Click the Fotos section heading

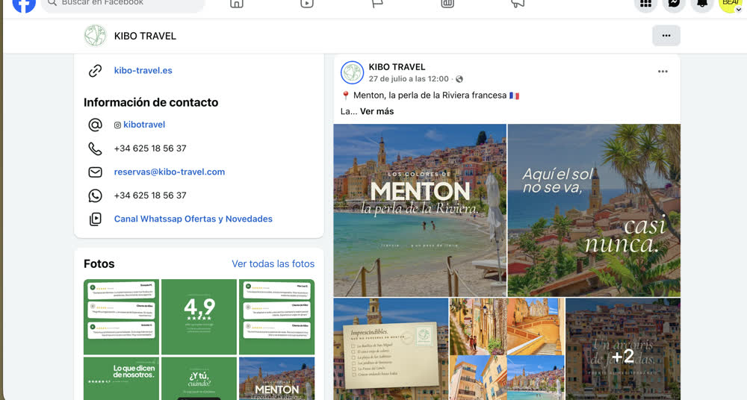pyautogui.click(x=99, y=264)
